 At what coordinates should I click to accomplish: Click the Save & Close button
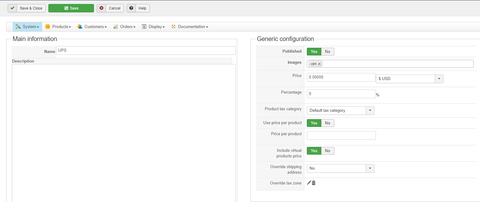(x=27, y=8)
